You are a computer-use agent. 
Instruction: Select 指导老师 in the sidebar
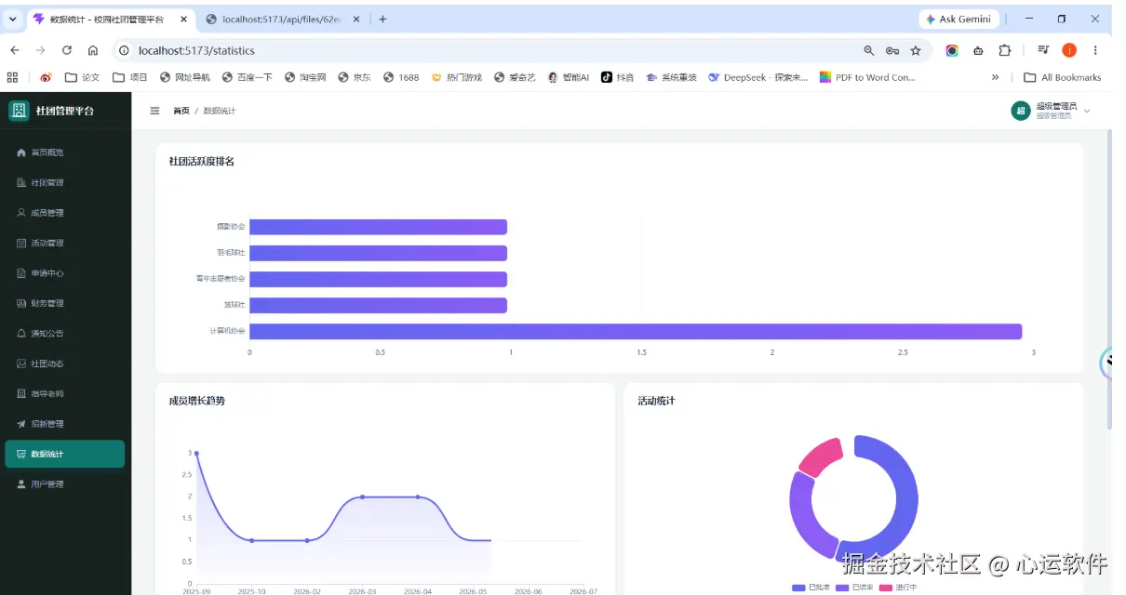click(64, 393)
